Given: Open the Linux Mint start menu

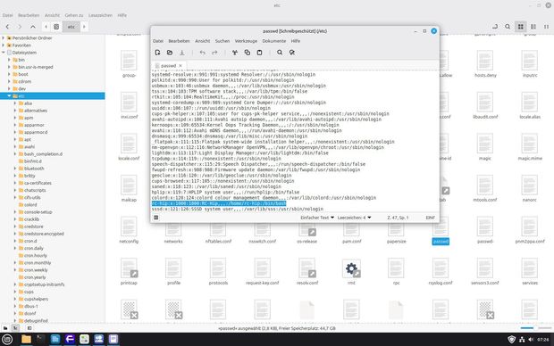Looking at the screenshot, I should (7, 339).
